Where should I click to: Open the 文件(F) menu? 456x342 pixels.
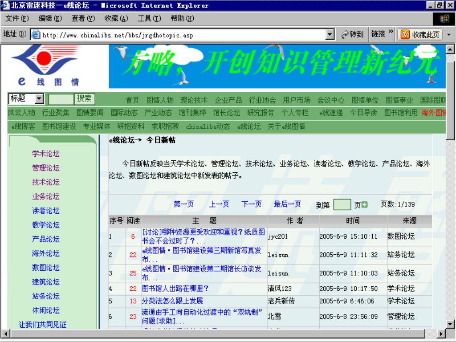click(x=17, y=19)
